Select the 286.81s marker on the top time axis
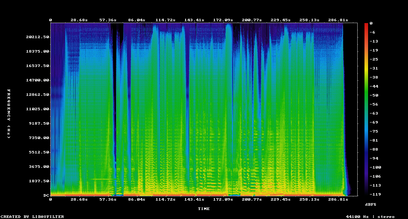 point(340,20)
